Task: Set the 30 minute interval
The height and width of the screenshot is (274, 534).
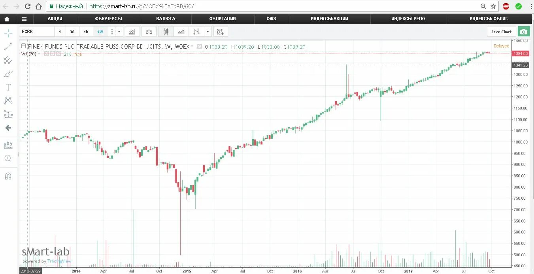Action: [x=72, y=32]
